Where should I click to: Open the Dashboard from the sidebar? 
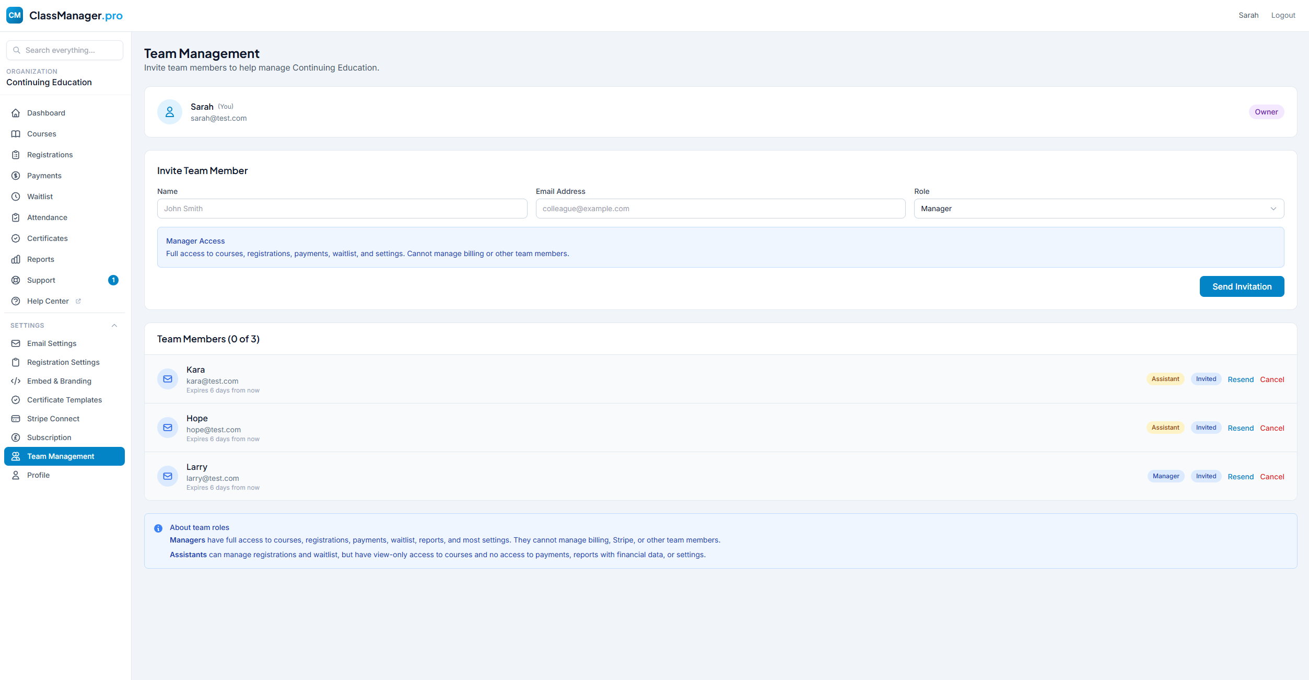click(16, 112)
